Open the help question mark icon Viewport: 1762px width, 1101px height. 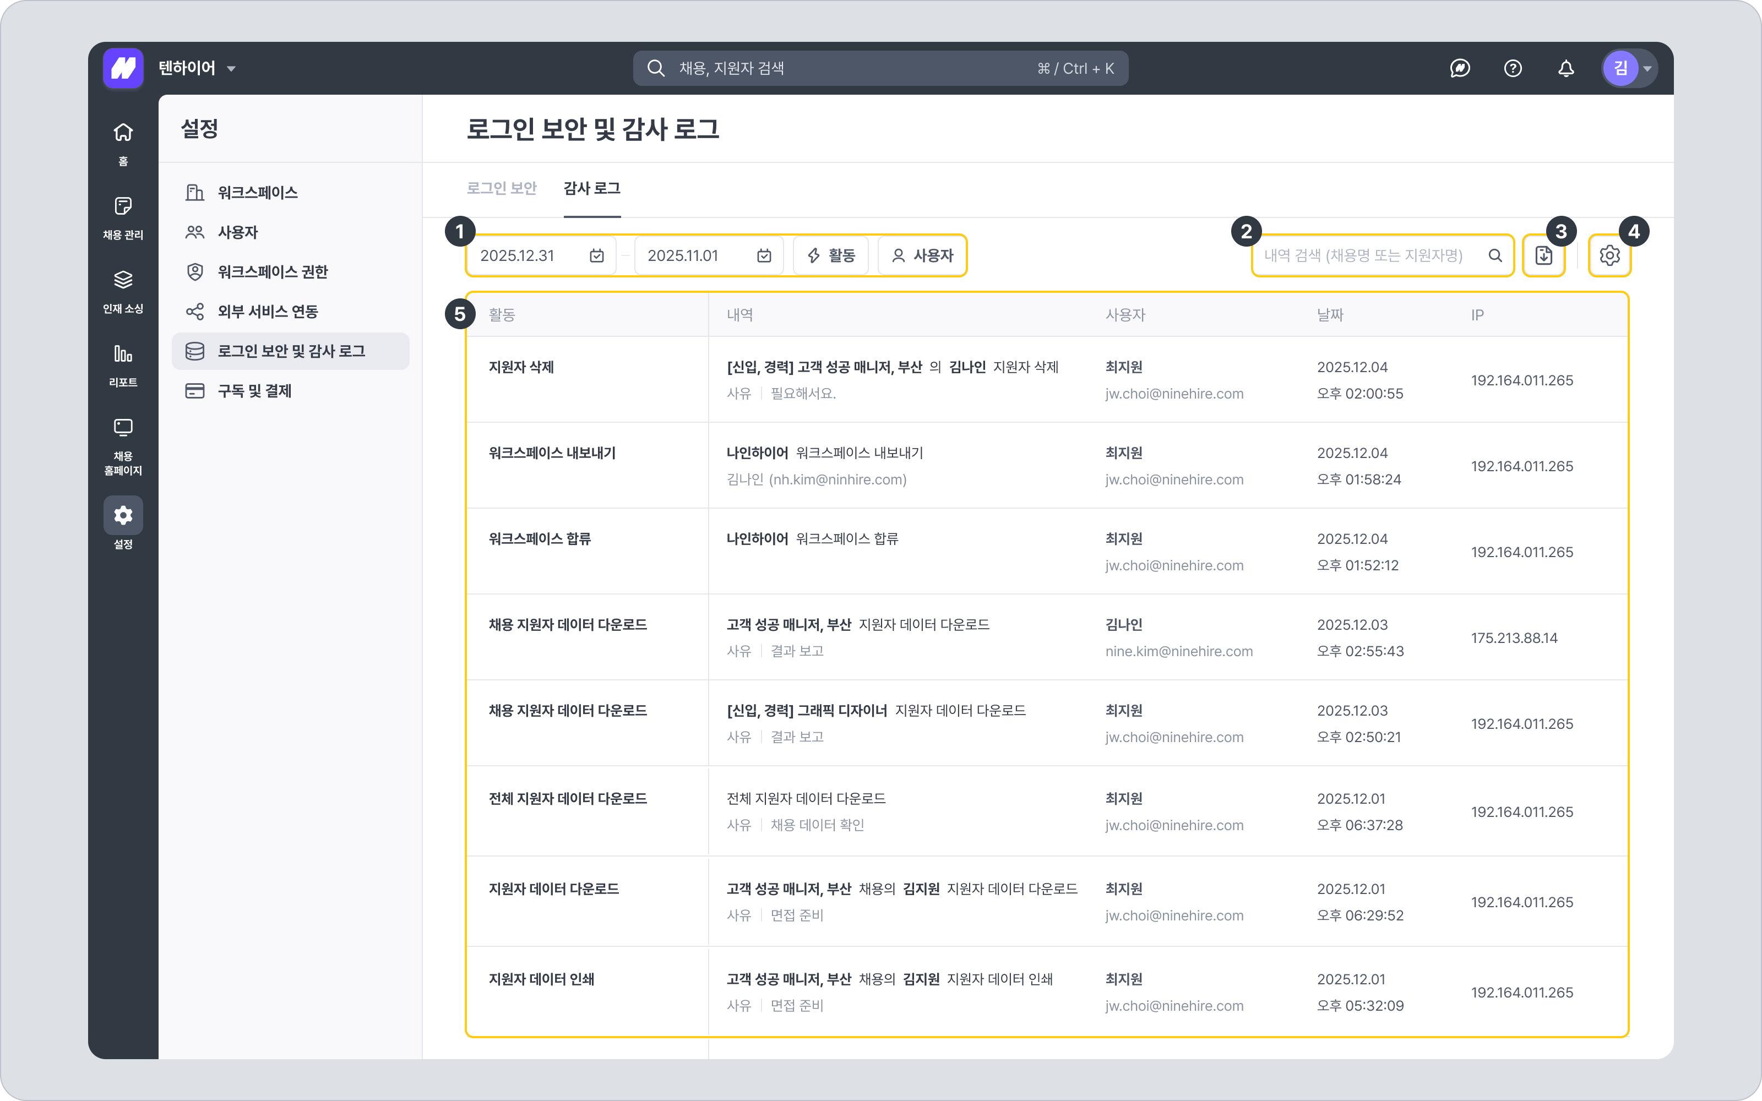pyautogui.click(x=1512, y=68)
